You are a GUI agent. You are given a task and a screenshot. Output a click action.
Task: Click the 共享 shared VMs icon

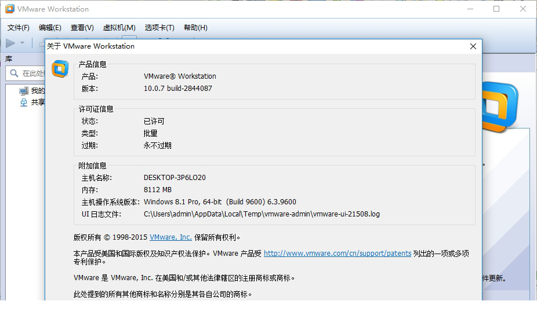(24, 102)
